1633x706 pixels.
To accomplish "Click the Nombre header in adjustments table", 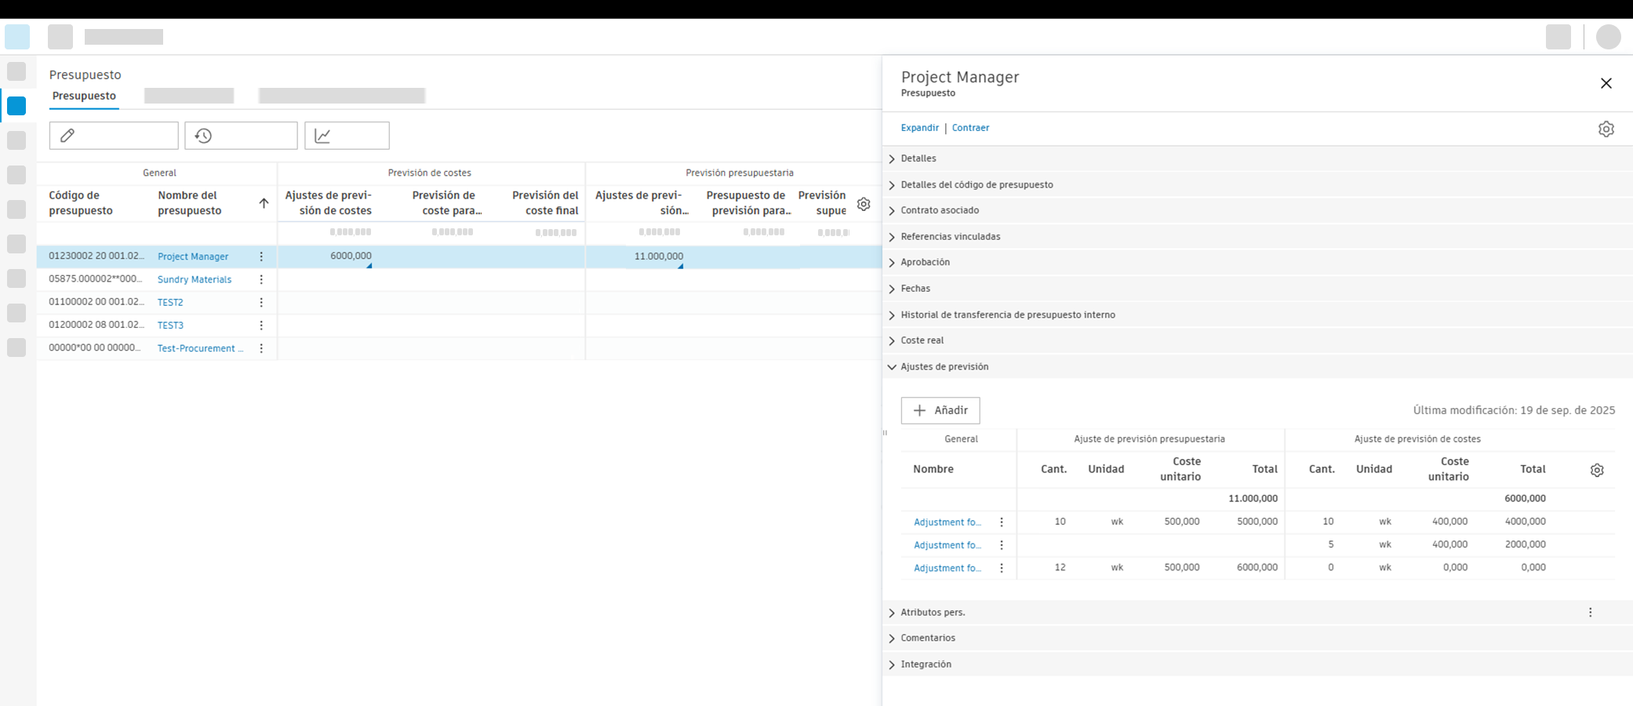I will click(x=933, y=469).
